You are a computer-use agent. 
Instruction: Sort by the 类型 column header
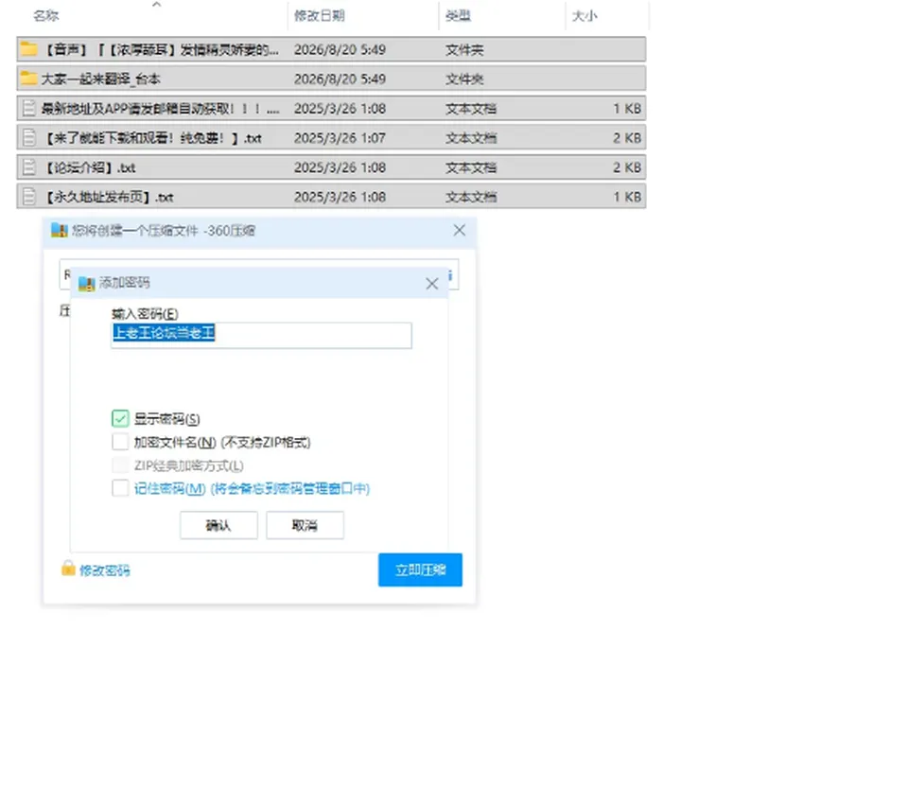pos(458,16)
